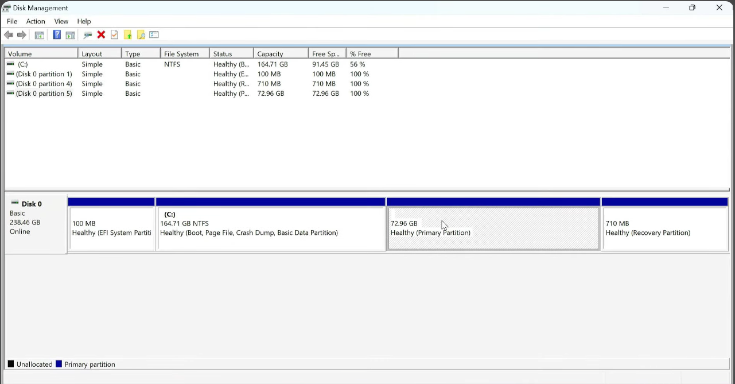Select the 72.96 GB Primary Partition block
The height and width of the screenshot is (384, 735).
coord(493,224)
